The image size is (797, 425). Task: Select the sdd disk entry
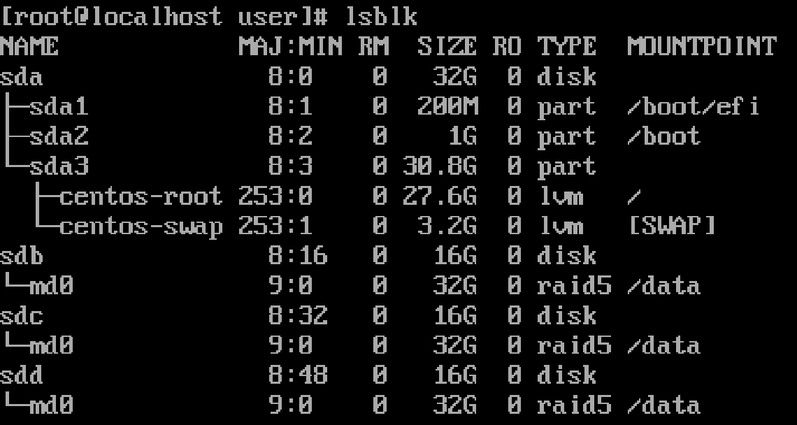pyautogui.click(x=22, y=375)
